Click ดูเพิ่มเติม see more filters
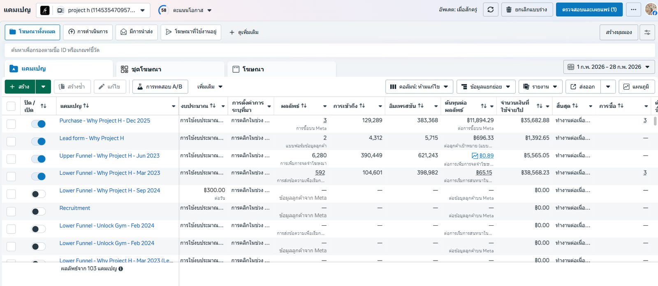The height and width of the screenshot is (286, 658). pyautogui.click(x=244, y=32)
